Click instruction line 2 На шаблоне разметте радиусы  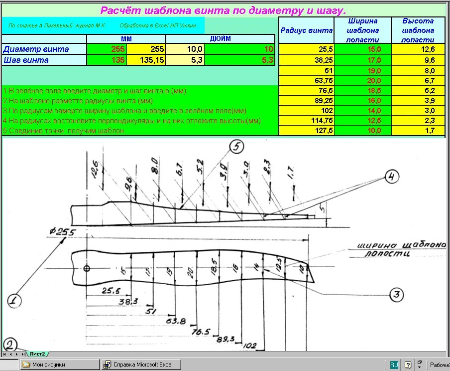pos(78,101)
